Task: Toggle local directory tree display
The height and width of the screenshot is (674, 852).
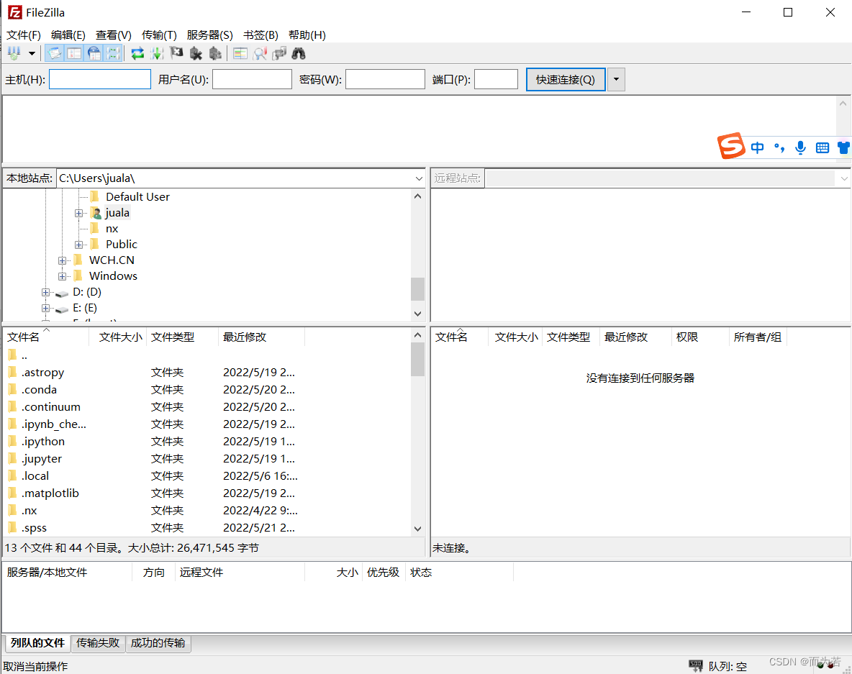Action: pos(74,53)
